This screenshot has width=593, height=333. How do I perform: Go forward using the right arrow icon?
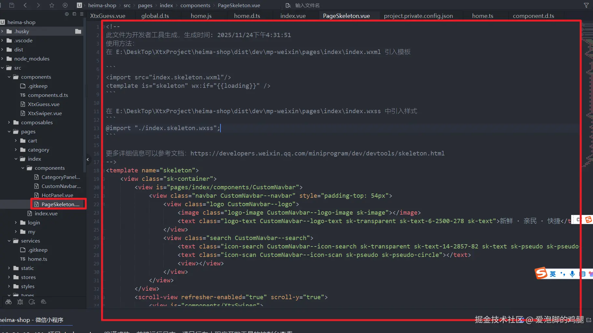click(x=38, y=5)
